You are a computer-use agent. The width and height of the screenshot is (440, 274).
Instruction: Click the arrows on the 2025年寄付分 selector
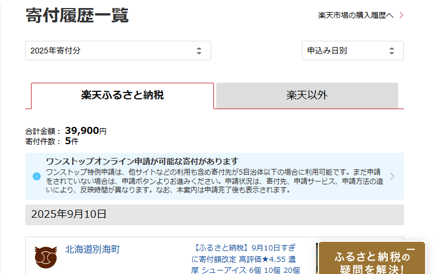(x=199, y=51)
